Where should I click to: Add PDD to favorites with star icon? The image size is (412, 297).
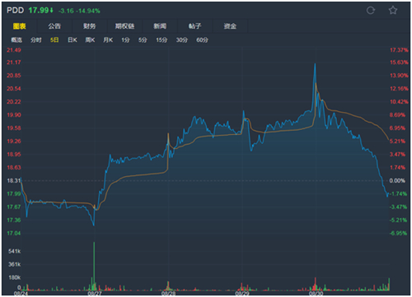(x=393, y=11)
